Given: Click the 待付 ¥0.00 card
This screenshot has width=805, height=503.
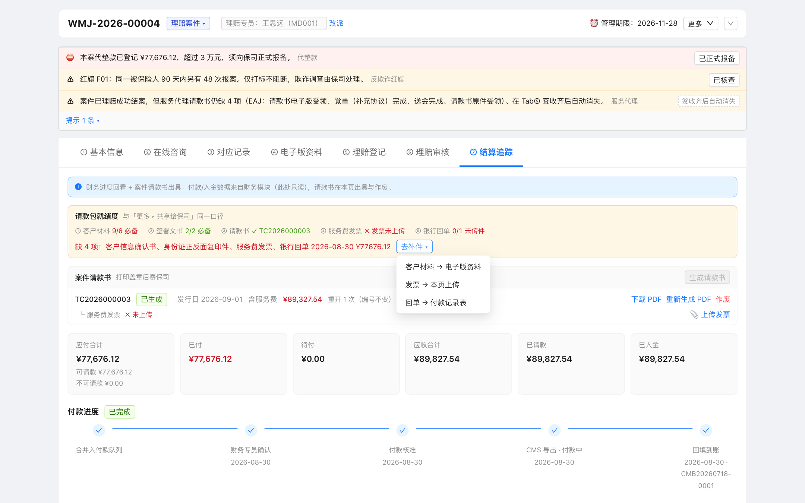Looking at the screenshot, I should point(346,364).
